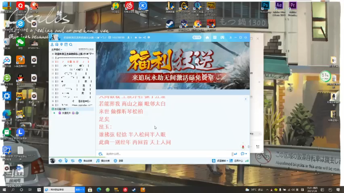
Task: Open the Kugou music K desktop icon
Action: click(x=143, y=7)
